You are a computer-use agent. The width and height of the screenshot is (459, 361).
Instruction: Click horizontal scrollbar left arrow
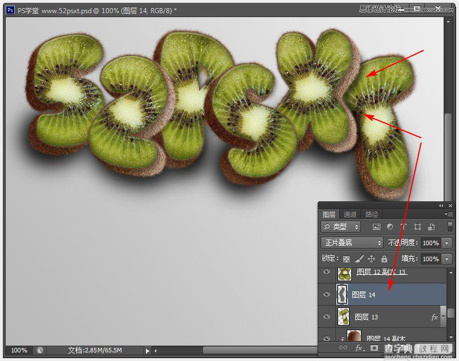pos(156,351)
